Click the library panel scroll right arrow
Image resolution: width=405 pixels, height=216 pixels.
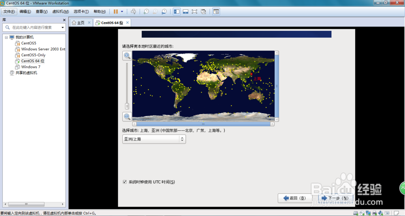[62, 204]
